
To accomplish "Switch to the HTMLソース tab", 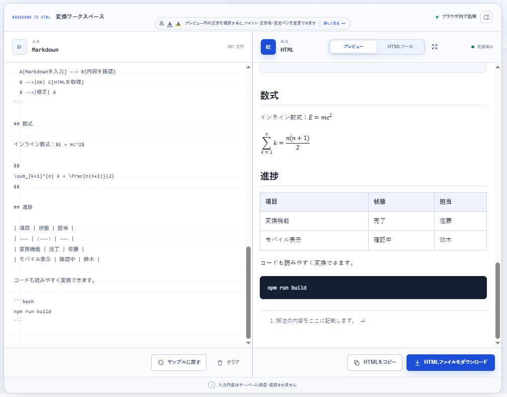I will click(400, 47).
